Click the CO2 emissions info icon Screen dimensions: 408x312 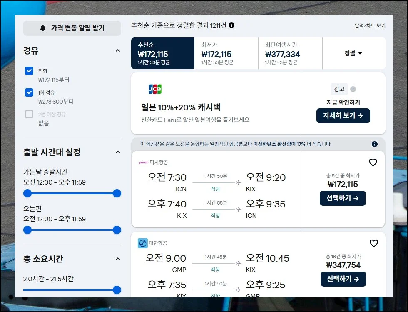coord(375,144)
